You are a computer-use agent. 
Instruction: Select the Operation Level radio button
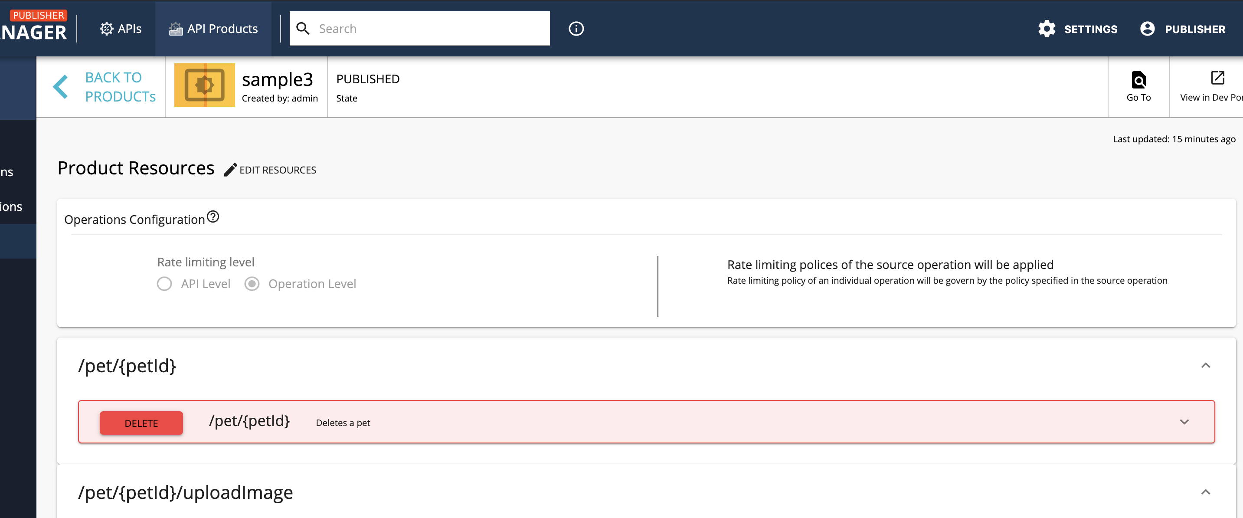252,284
